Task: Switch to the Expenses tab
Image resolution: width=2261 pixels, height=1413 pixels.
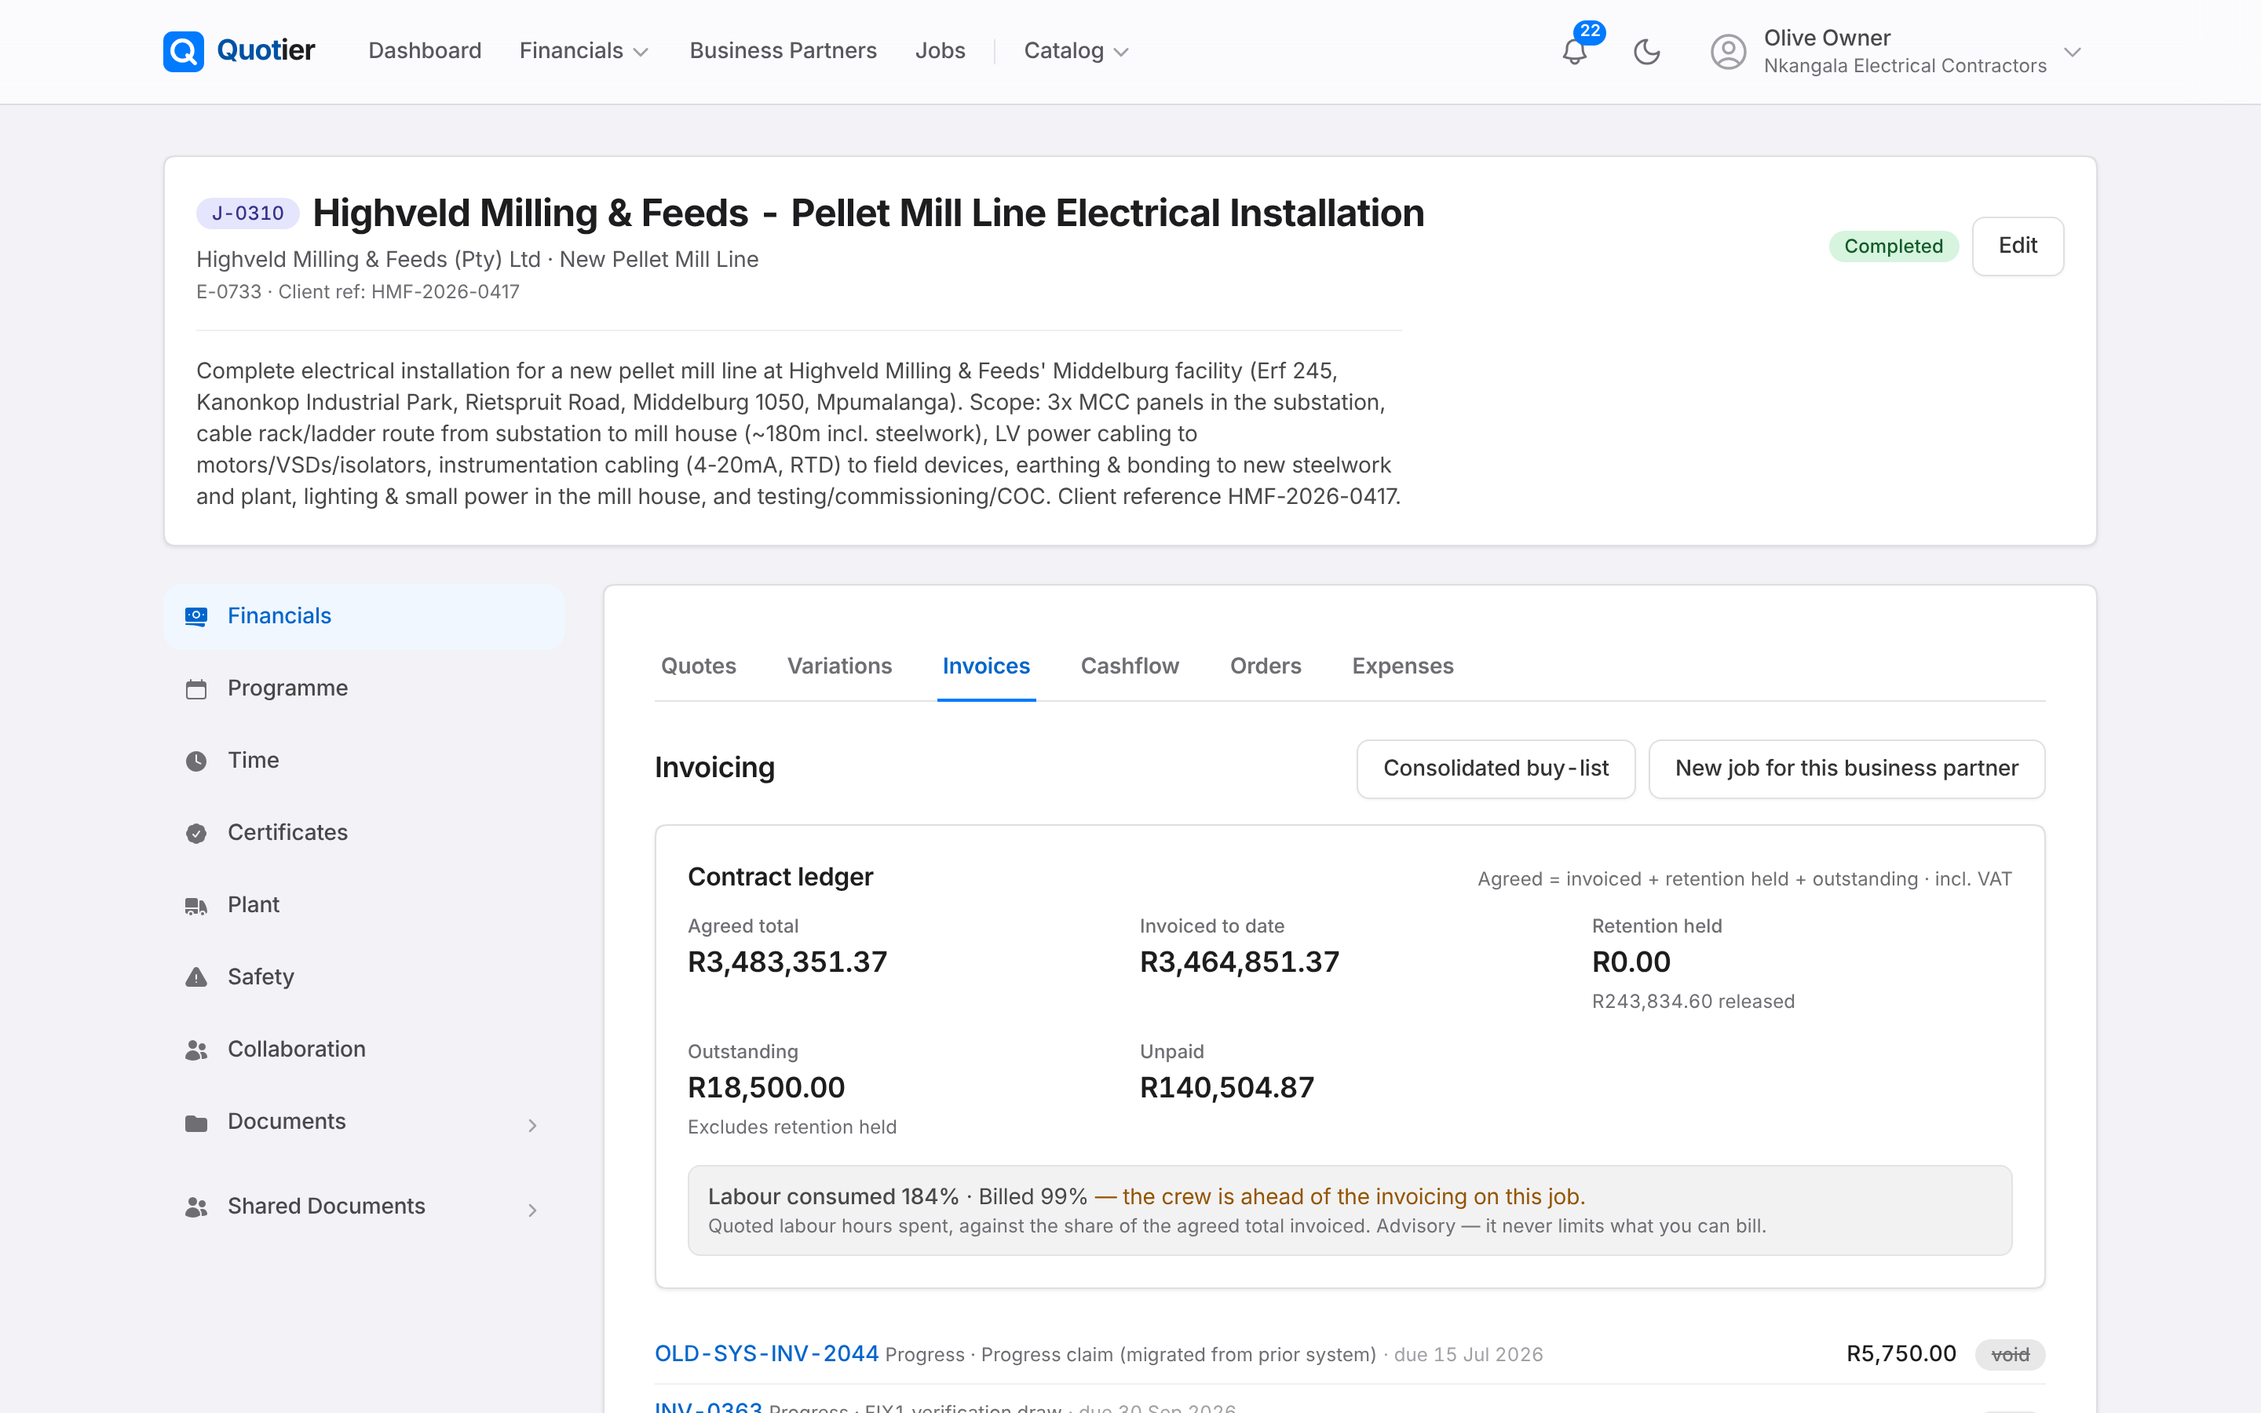Action: pyautogui.click(x=1402, y=666)
